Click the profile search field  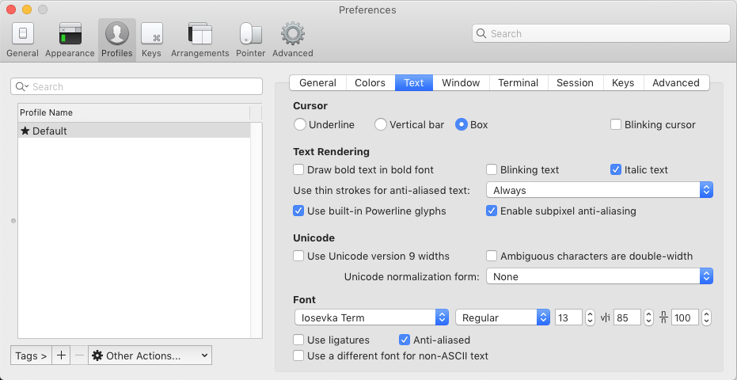click(136, 86)
